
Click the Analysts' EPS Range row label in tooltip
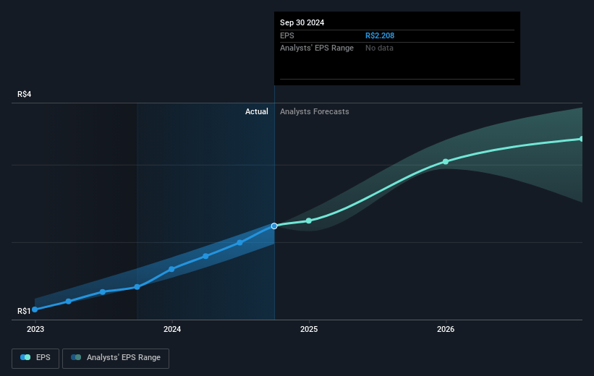[x=317, y=48]
